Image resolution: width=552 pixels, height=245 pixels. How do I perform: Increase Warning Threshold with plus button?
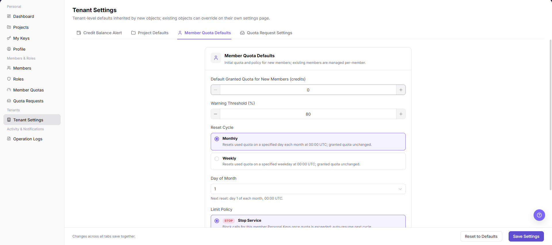coord(401,114)
